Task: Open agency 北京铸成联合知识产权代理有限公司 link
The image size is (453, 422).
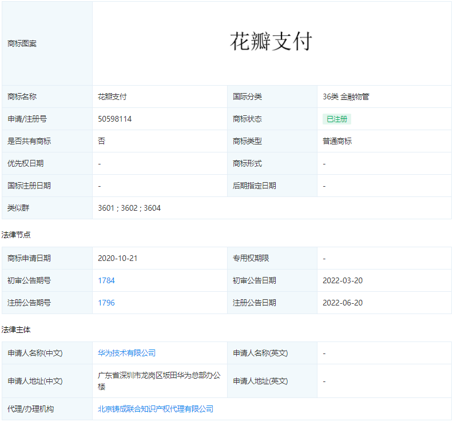Action: point(156,409)
